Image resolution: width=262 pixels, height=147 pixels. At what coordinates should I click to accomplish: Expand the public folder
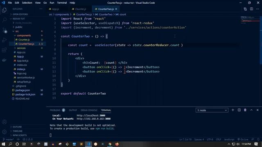(19, 27)
